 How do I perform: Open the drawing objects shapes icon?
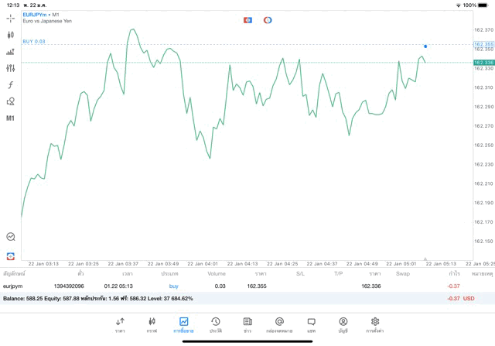(10, 101)
